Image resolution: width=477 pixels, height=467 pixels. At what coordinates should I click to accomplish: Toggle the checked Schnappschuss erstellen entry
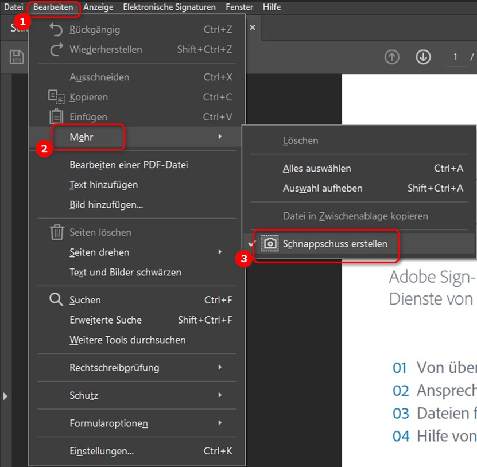tap(335, 244)
